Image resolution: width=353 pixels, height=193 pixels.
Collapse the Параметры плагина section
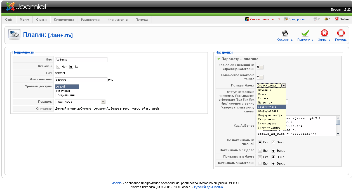219,59
